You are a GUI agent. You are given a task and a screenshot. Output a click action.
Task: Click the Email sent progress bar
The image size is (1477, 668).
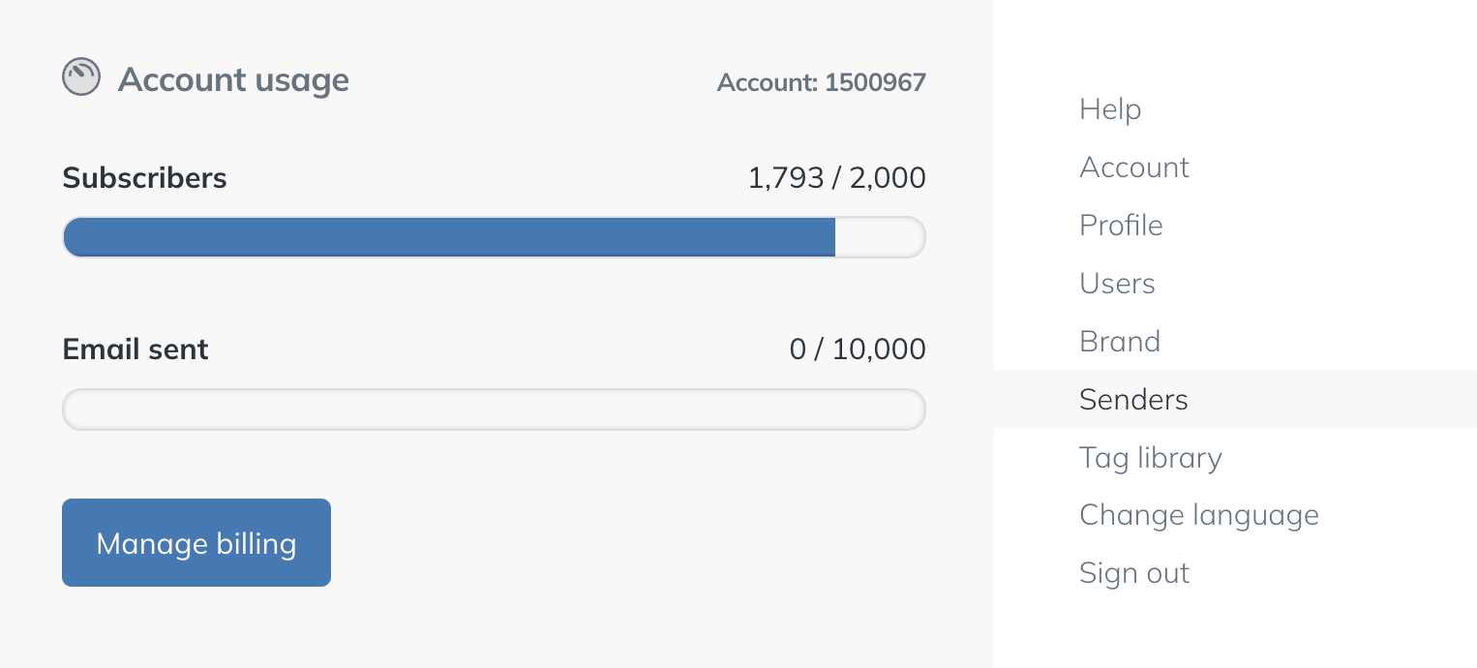coord(494,410)
